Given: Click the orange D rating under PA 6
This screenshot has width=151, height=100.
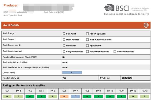Looking at the screenshot, I should pos(64,96).
